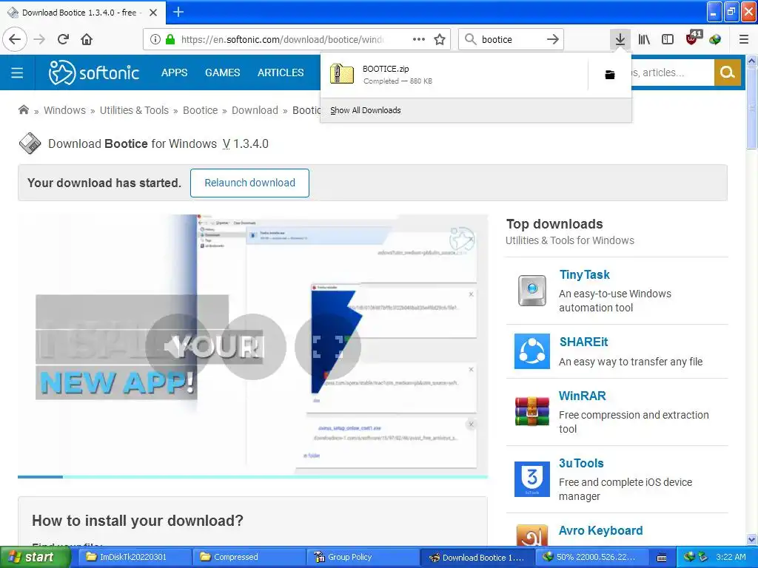
Task: Toggle the sidebar view icon
Action: (667, 39)
